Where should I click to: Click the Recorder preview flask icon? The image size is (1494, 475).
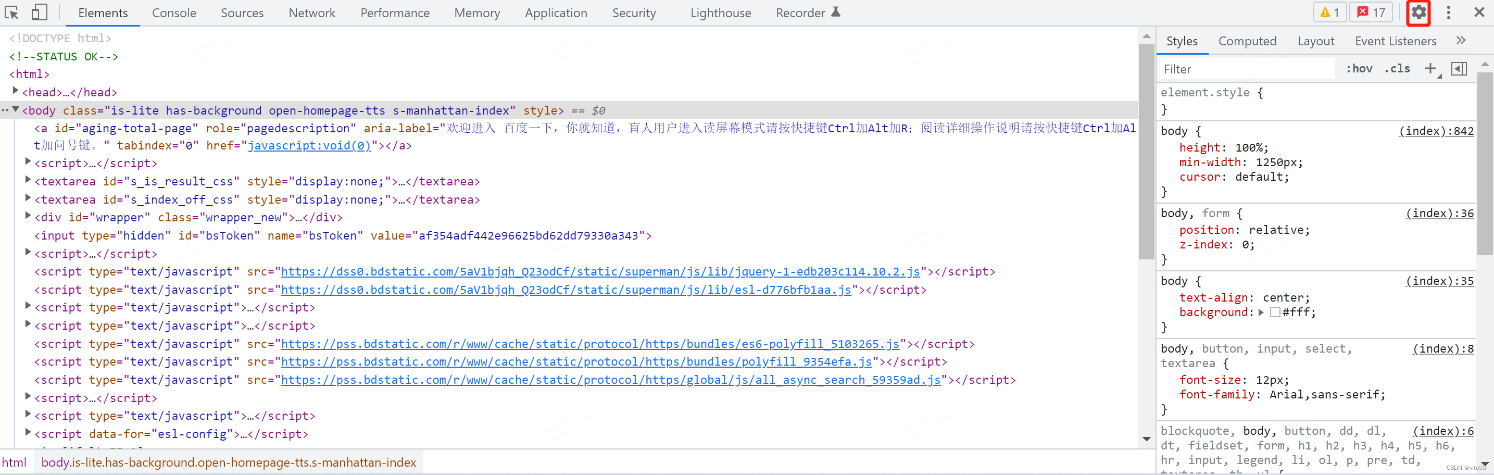point(835,11)
